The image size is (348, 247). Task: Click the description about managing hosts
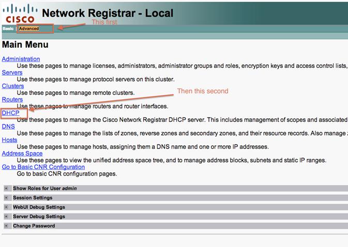pyautogui.click(x=143, y=147)
